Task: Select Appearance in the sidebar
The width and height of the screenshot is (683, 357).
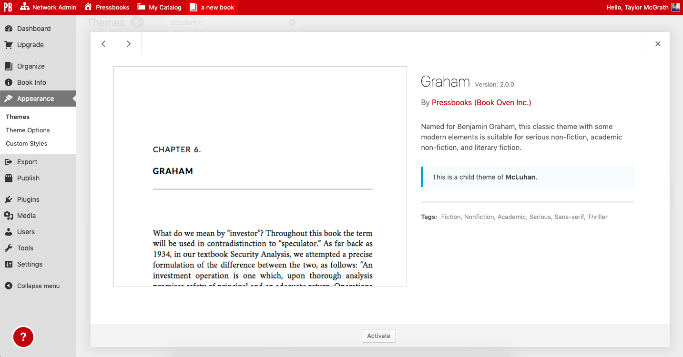Action: 38,99
